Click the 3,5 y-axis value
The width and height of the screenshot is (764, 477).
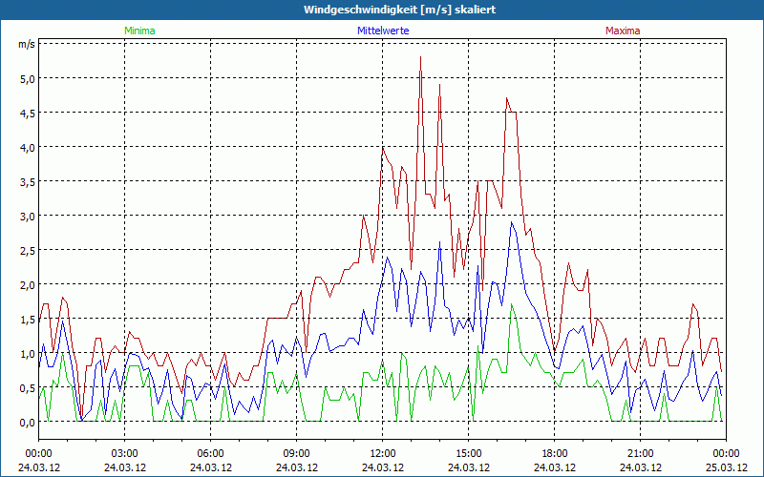click(x=28, y=181)
